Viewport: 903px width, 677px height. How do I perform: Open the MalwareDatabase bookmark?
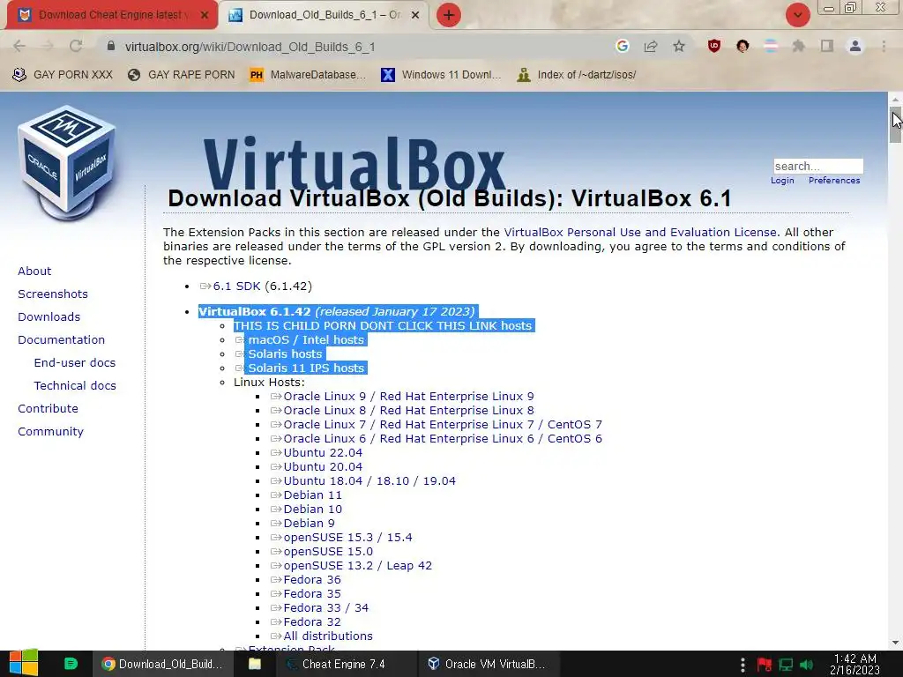pos(308,75)
